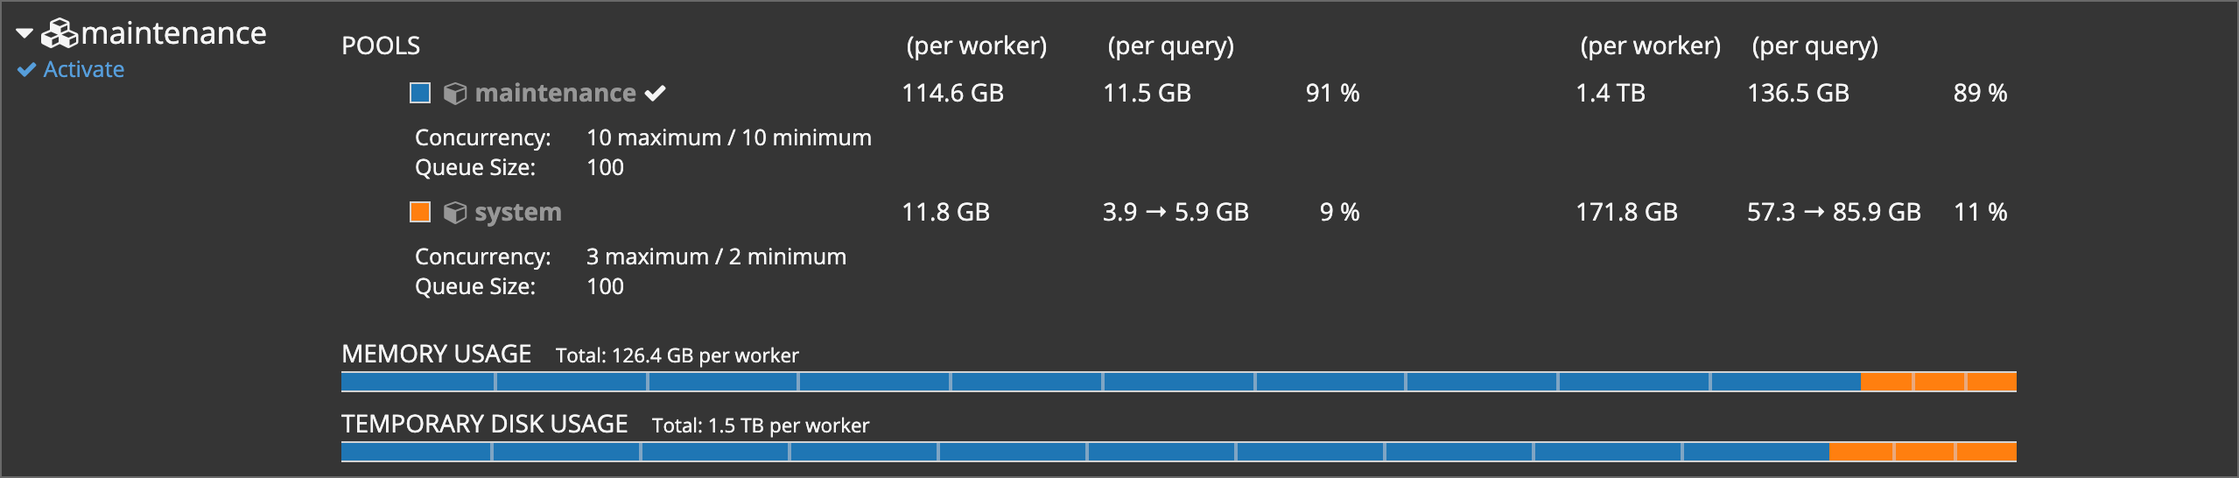Click the cube icon beside system pool
The width and height of the screenshot is (2239, 478).
pos(454,213)
